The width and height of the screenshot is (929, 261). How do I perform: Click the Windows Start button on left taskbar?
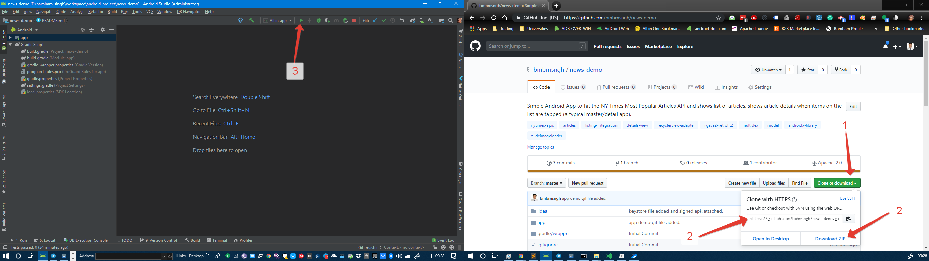click(x=6, y=256)
